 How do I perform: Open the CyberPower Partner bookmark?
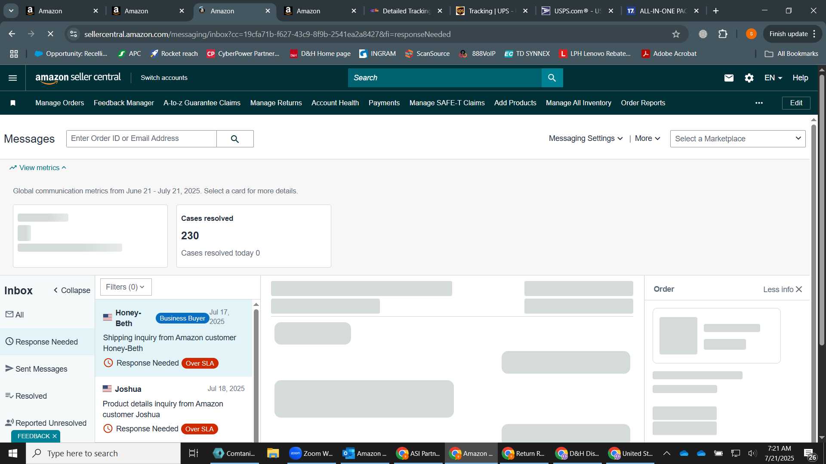coord(243,54)
